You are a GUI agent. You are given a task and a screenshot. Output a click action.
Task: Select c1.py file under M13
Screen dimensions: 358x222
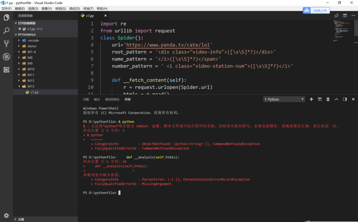tap(45, 92)
